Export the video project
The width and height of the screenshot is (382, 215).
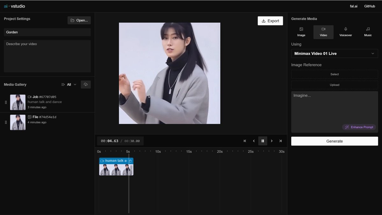coord(270,21)
